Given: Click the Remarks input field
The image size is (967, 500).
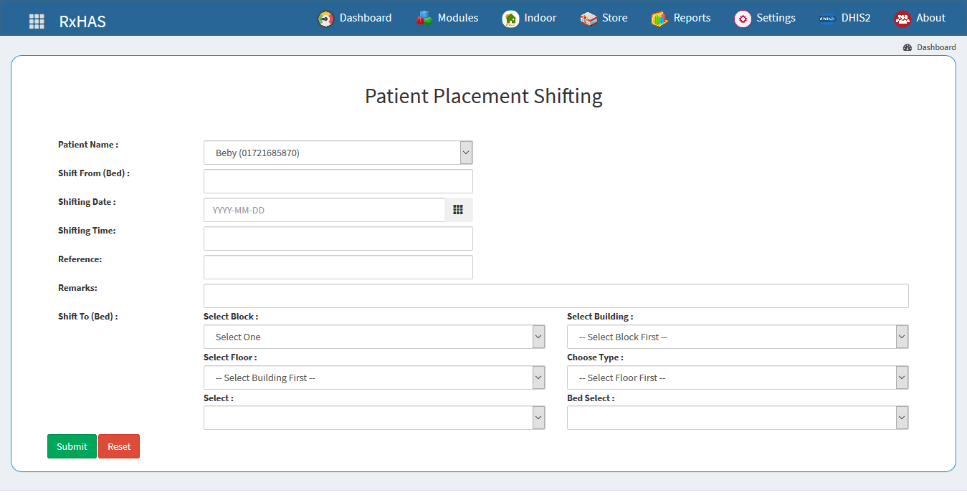Looking at the screenshot, I should (556, 295).
